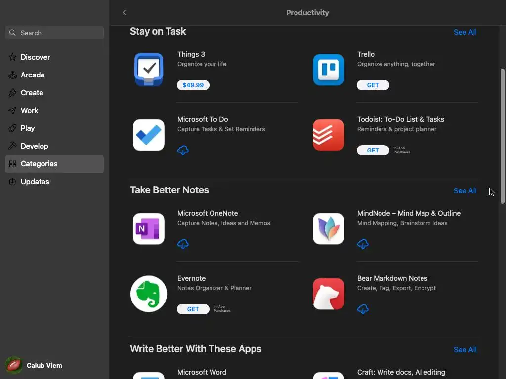Get the Todoist app

tap(373, 150)
